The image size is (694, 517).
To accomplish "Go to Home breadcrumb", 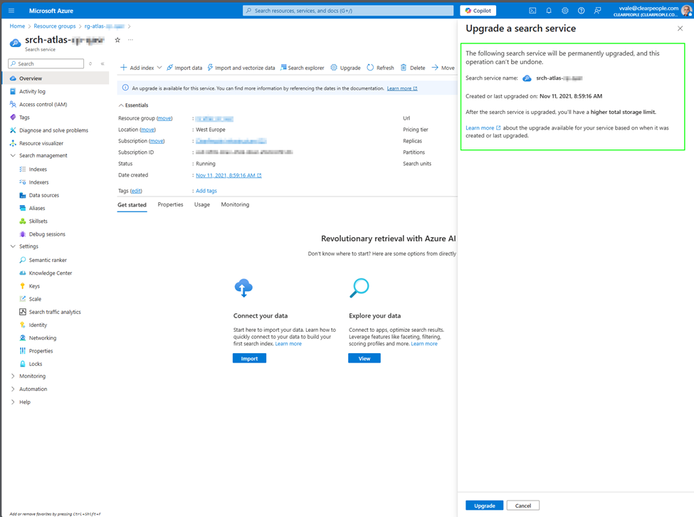I will 17,26.
